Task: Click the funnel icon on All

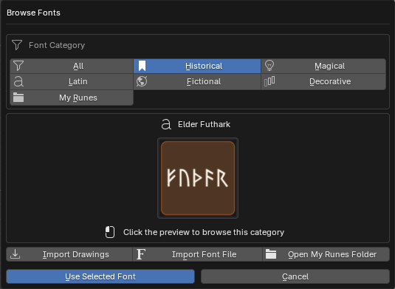Action: 18,66
